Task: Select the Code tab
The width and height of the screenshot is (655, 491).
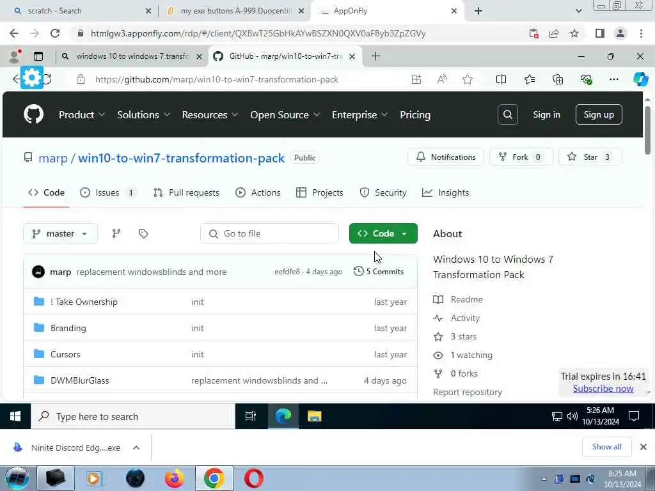Action: (x=46, y=192)
